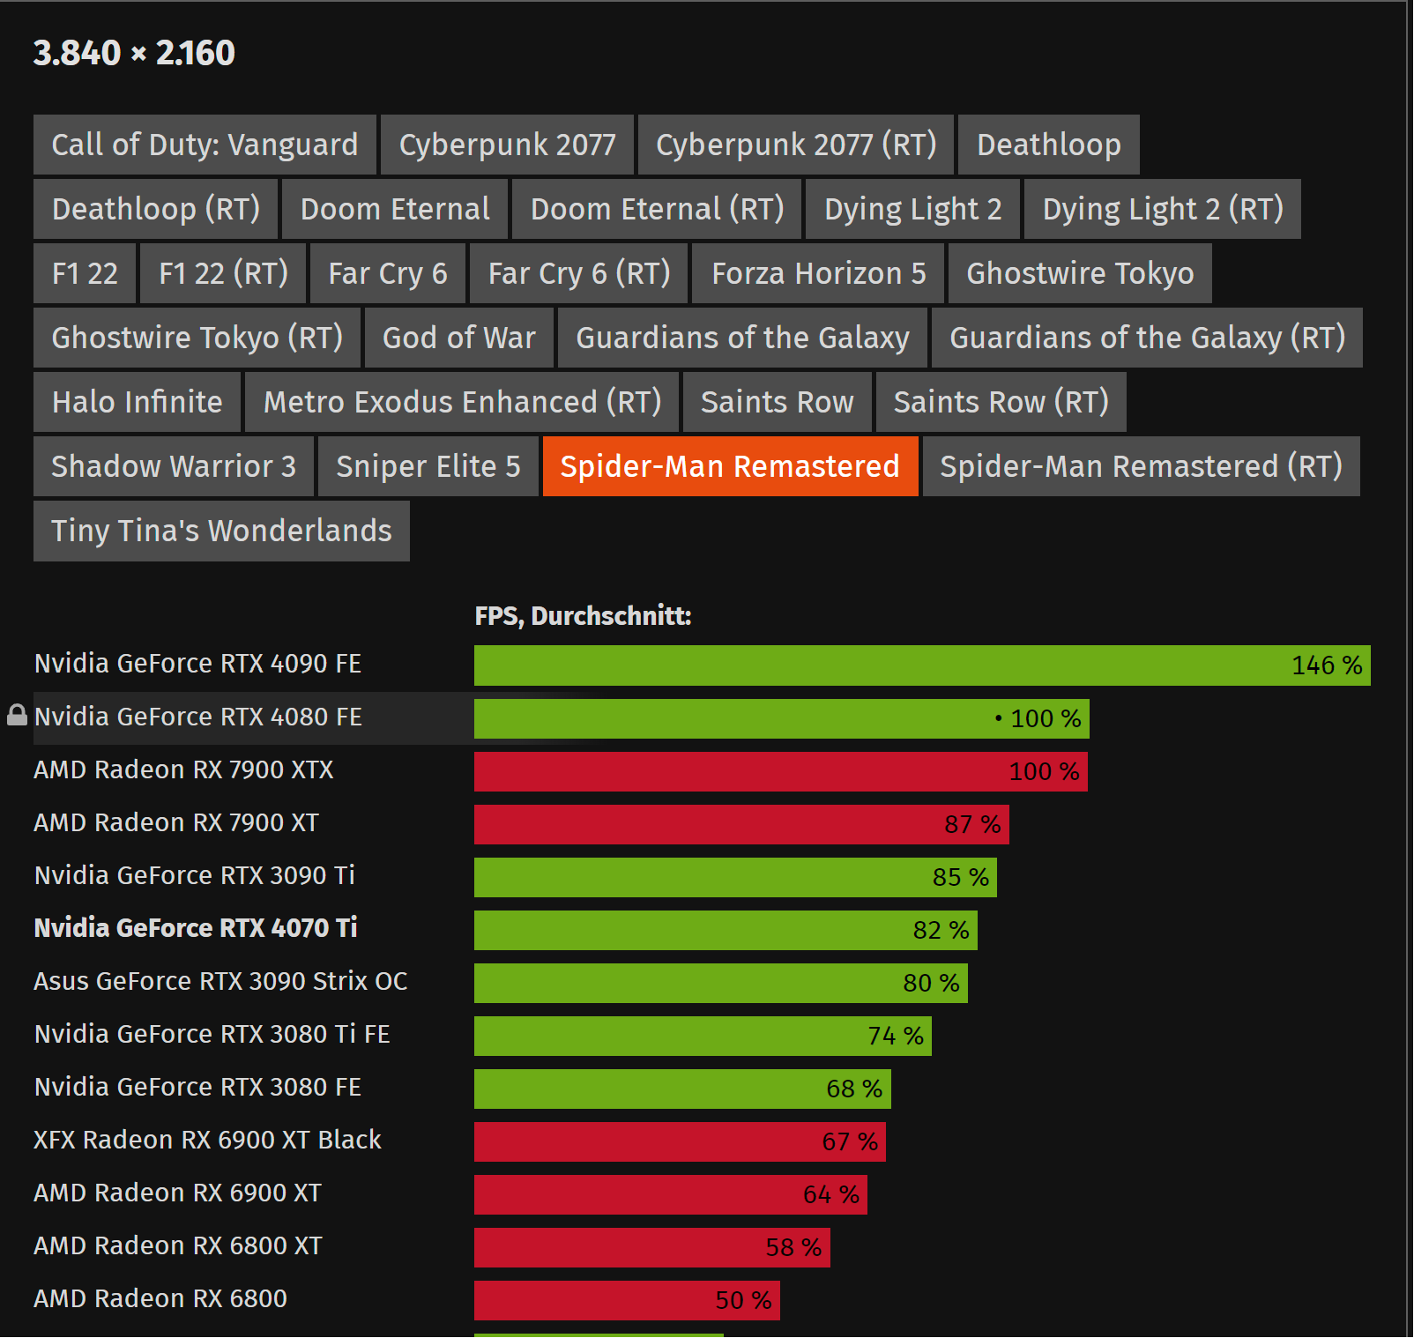Click the "AMD Radeon RX 6800 XT" label
Viewport: 1414px width, 1338px height.
tap(178, 1245)
